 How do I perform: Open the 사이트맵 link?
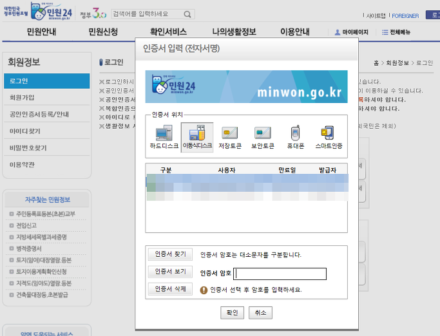(376, 16)
